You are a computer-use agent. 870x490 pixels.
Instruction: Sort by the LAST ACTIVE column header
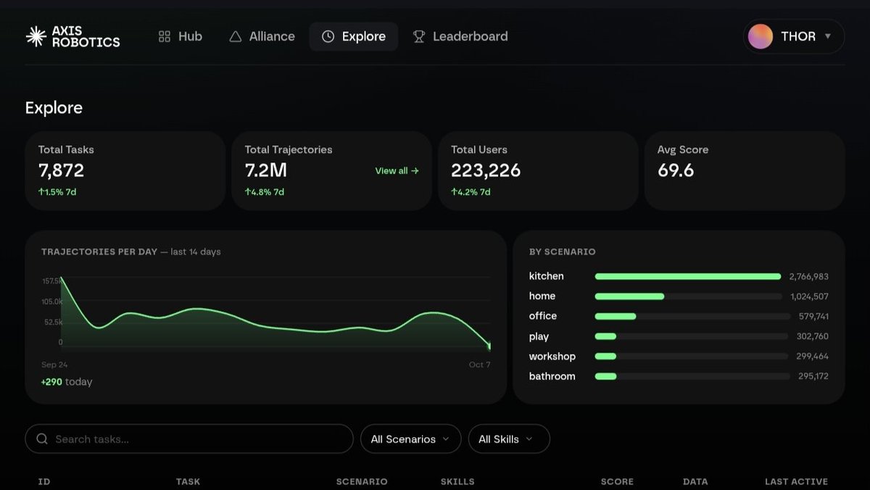tap(796, 481)
